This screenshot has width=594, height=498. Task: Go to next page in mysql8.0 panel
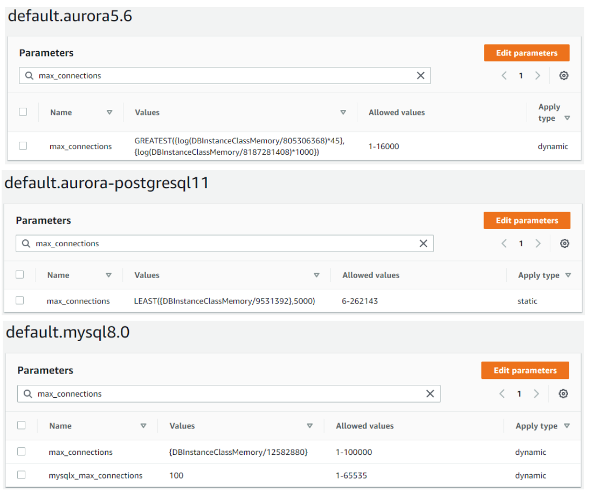[536, 394]
